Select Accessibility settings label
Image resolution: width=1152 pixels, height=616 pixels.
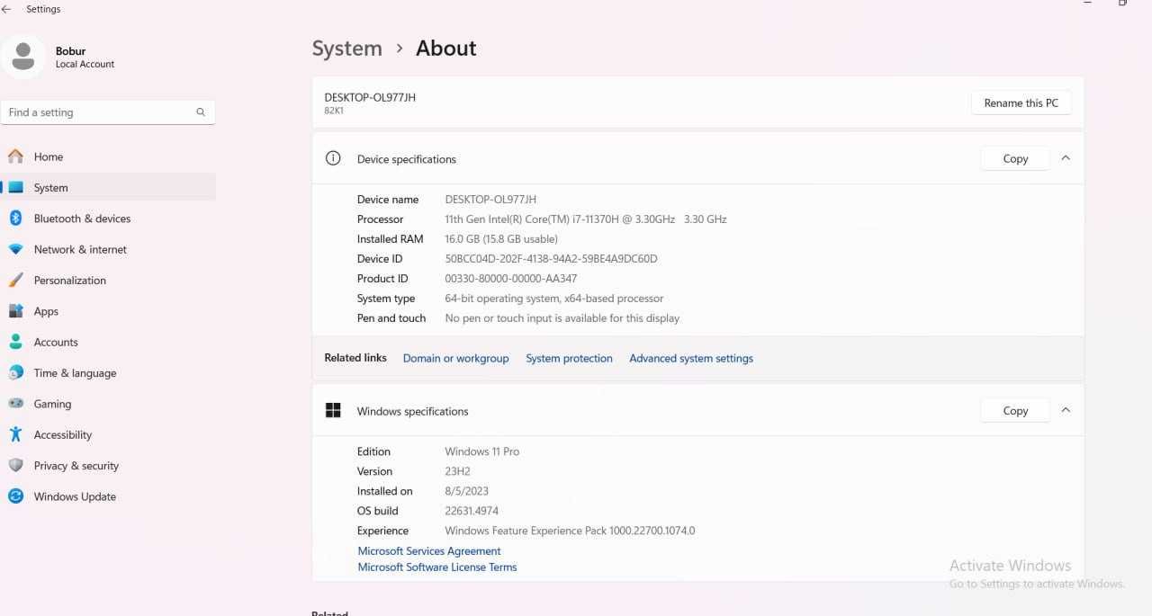point(63,435)
